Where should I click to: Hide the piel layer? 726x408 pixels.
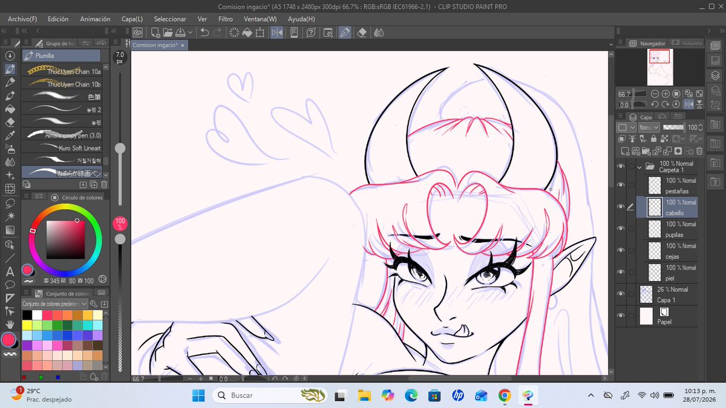(620, 272)
